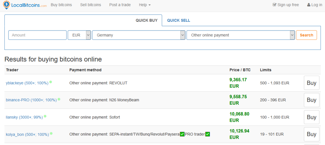Click the Sign up free checkmark icon
Screen dimensions: 325x145
point(275,5)
